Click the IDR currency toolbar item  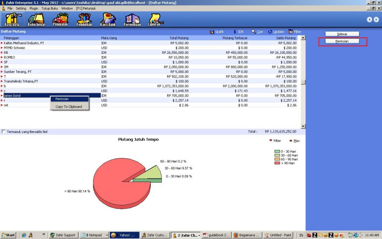click(x=238, y=32)
